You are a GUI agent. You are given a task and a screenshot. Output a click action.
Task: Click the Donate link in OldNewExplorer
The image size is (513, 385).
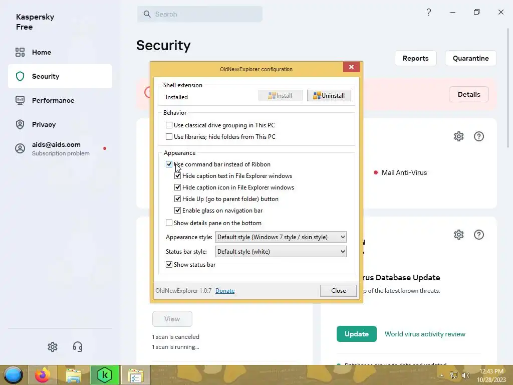pos(225,291)
